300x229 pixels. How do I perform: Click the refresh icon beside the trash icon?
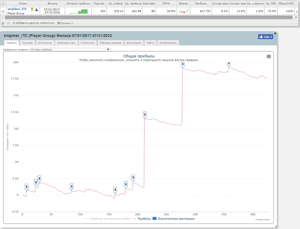8,23
